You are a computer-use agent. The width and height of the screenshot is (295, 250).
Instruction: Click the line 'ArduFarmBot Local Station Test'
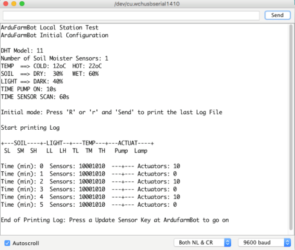49,28
